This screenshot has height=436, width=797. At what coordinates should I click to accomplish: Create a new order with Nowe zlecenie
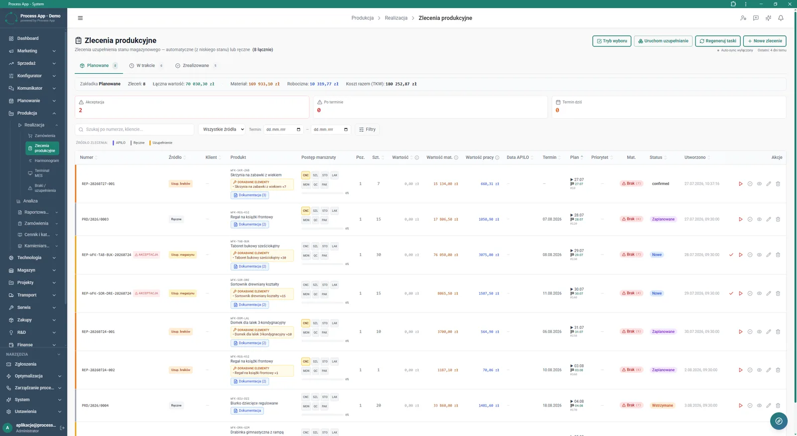point(765,41)
